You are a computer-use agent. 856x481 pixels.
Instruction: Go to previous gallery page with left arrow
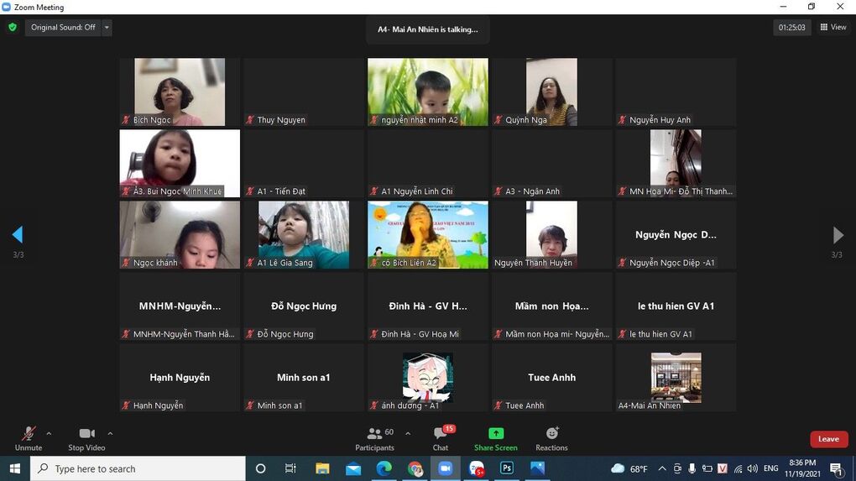[x=18, y=235]
